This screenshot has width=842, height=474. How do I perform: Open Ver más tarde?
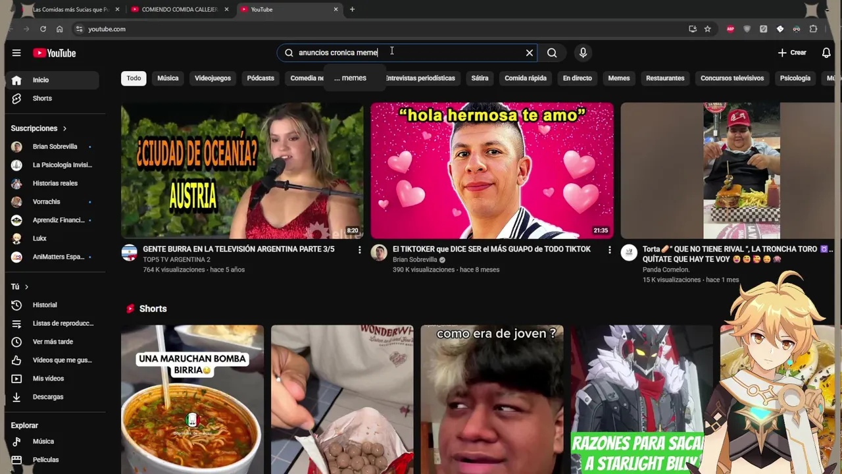point(54,342)
